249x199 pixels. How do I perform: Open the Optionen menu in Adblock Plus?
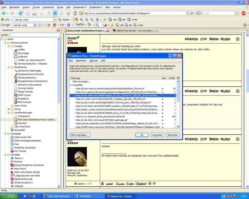click(x=94, y=61)
